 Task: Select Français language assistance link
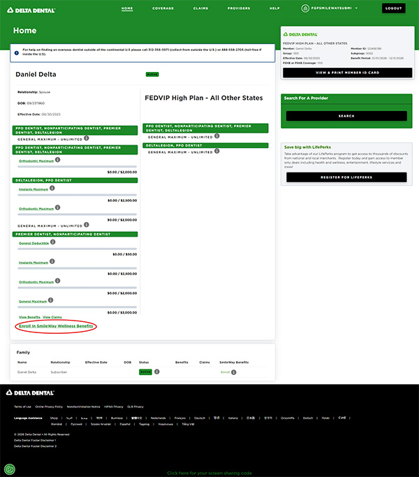[180, 418]
